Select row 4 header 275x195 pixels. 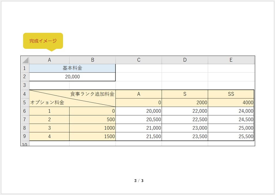point(25,94)
